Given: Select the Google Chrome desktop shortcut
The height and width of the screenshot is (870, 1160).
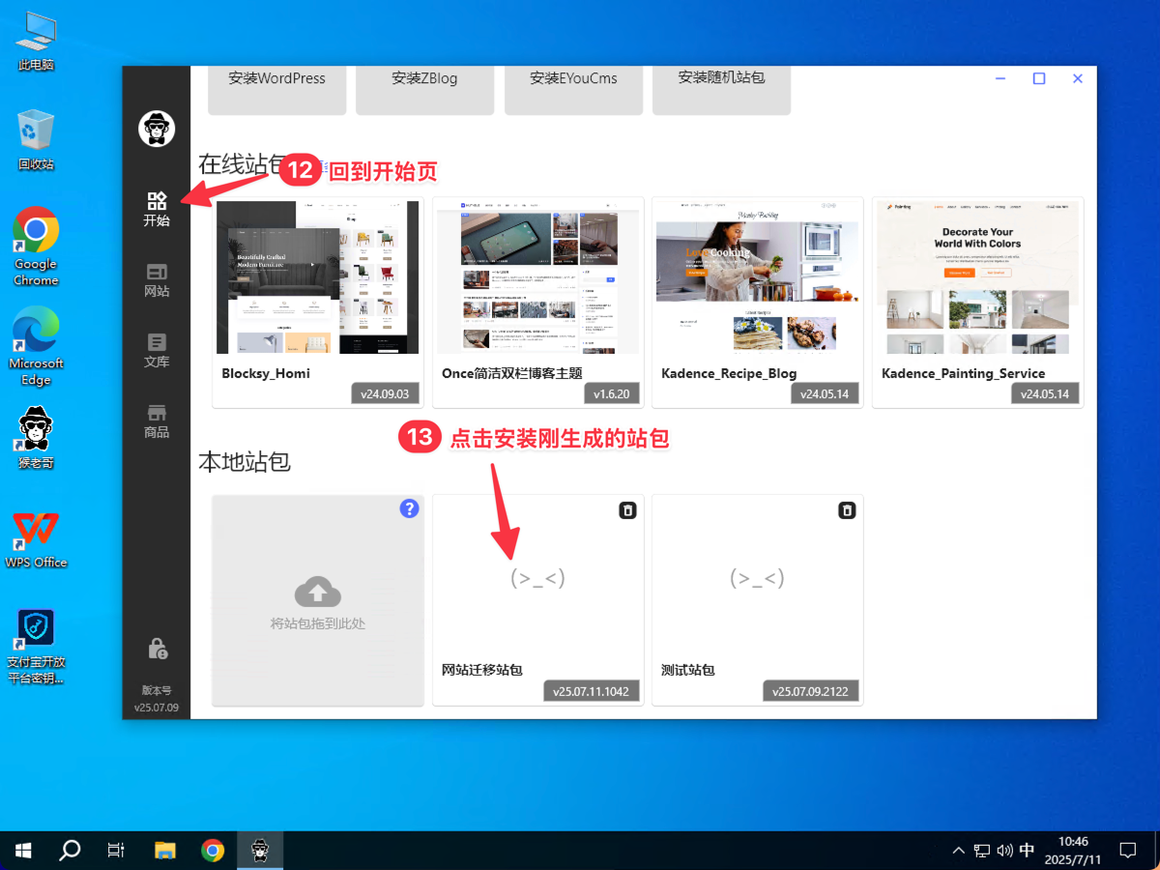Looking at the screenshot, I should point(36,246).
